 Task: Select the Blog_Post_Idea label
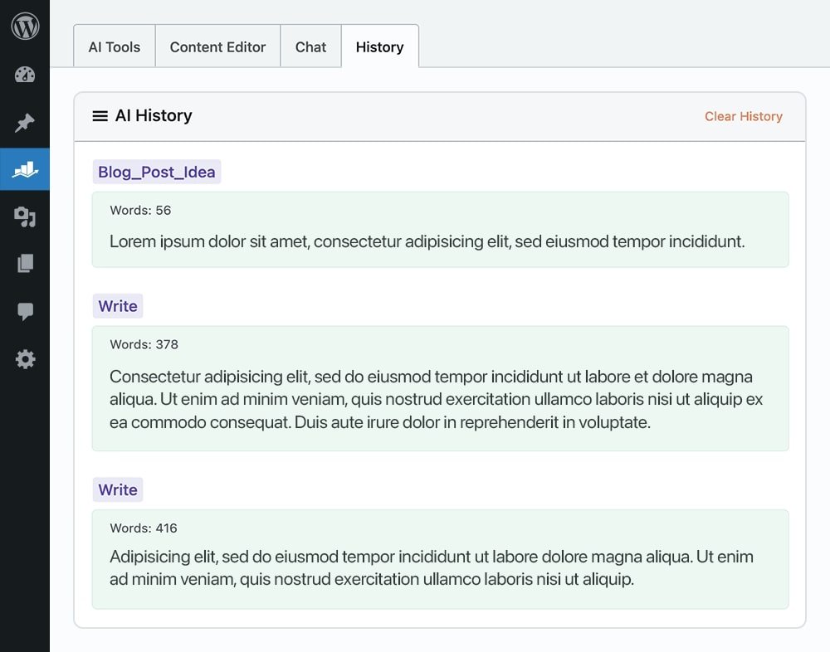(x=156, y=171)
